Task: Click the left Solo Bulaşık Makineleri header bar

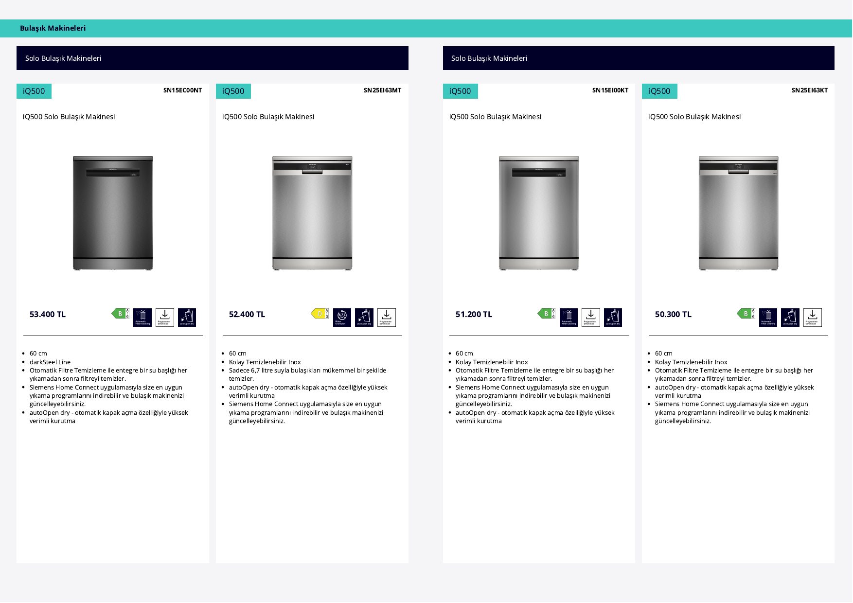Action: point(213,58)
